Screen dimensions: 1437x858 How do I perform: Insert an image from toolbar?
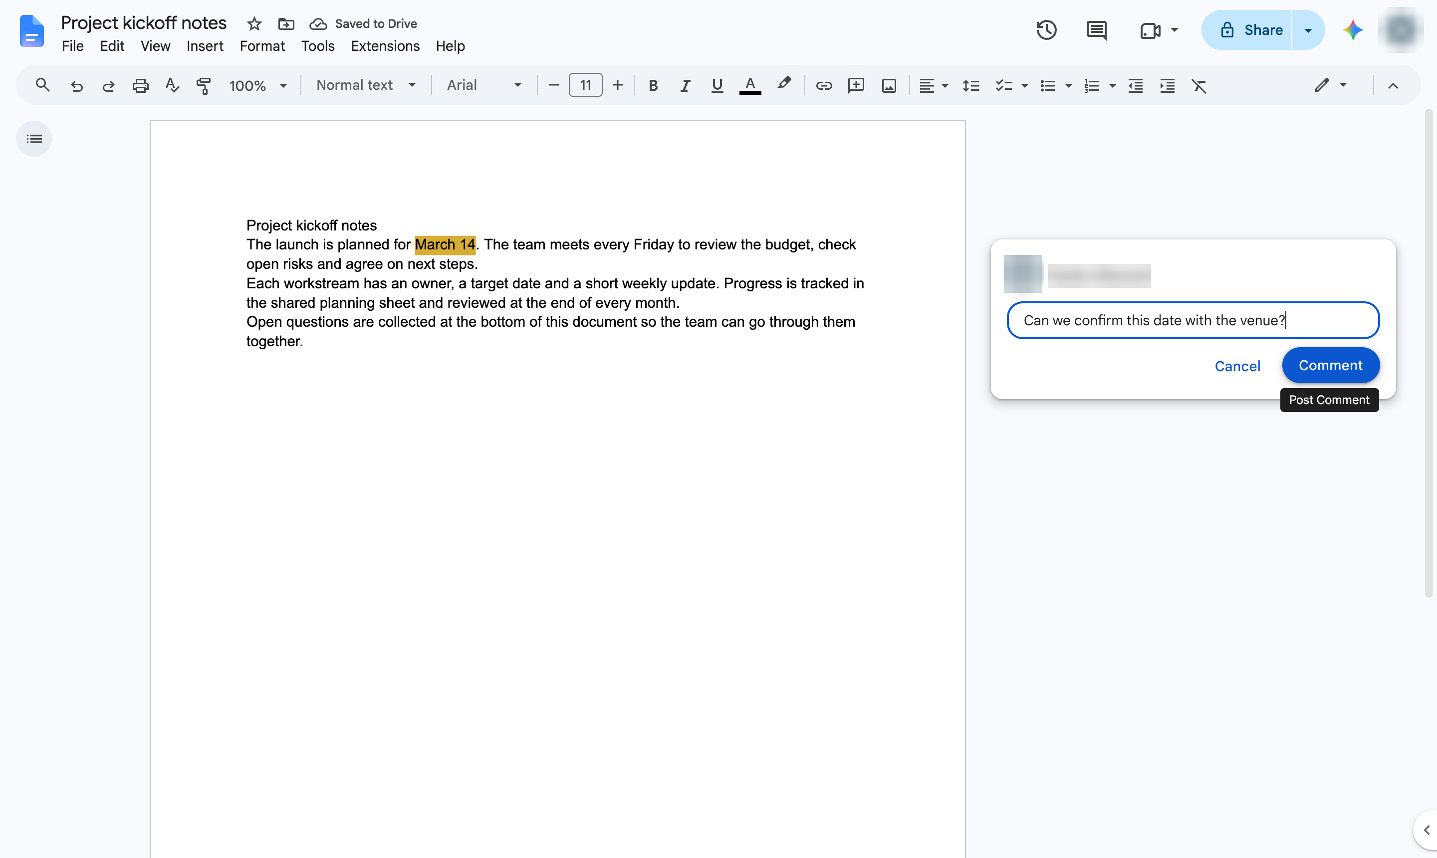pyautogui.click(x=889, y=86)
